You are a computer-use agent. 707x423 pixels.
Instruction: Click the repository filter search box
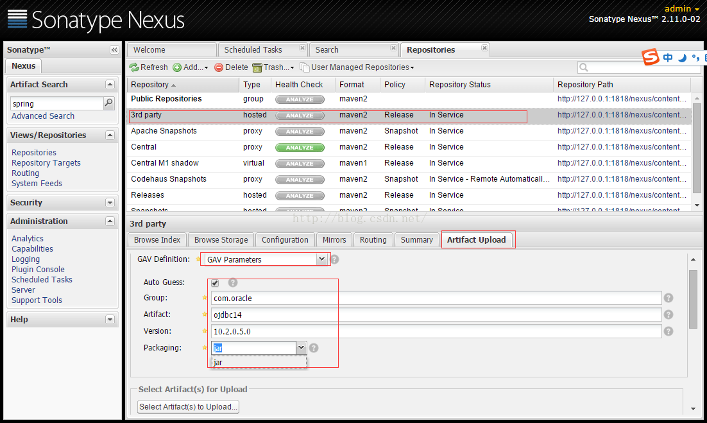(x=639, y=67)
